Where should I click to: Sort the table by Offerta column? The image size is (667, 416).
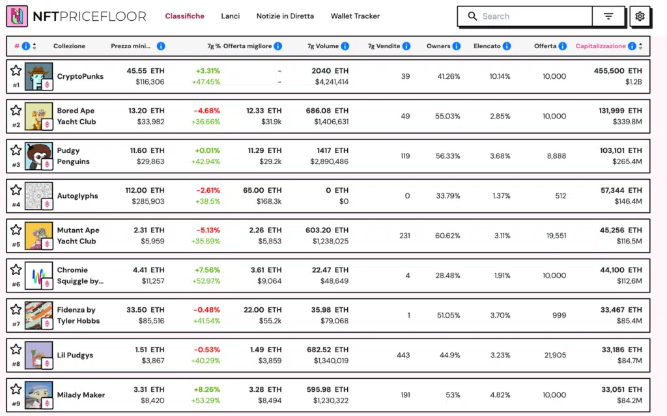click(545, 46)
